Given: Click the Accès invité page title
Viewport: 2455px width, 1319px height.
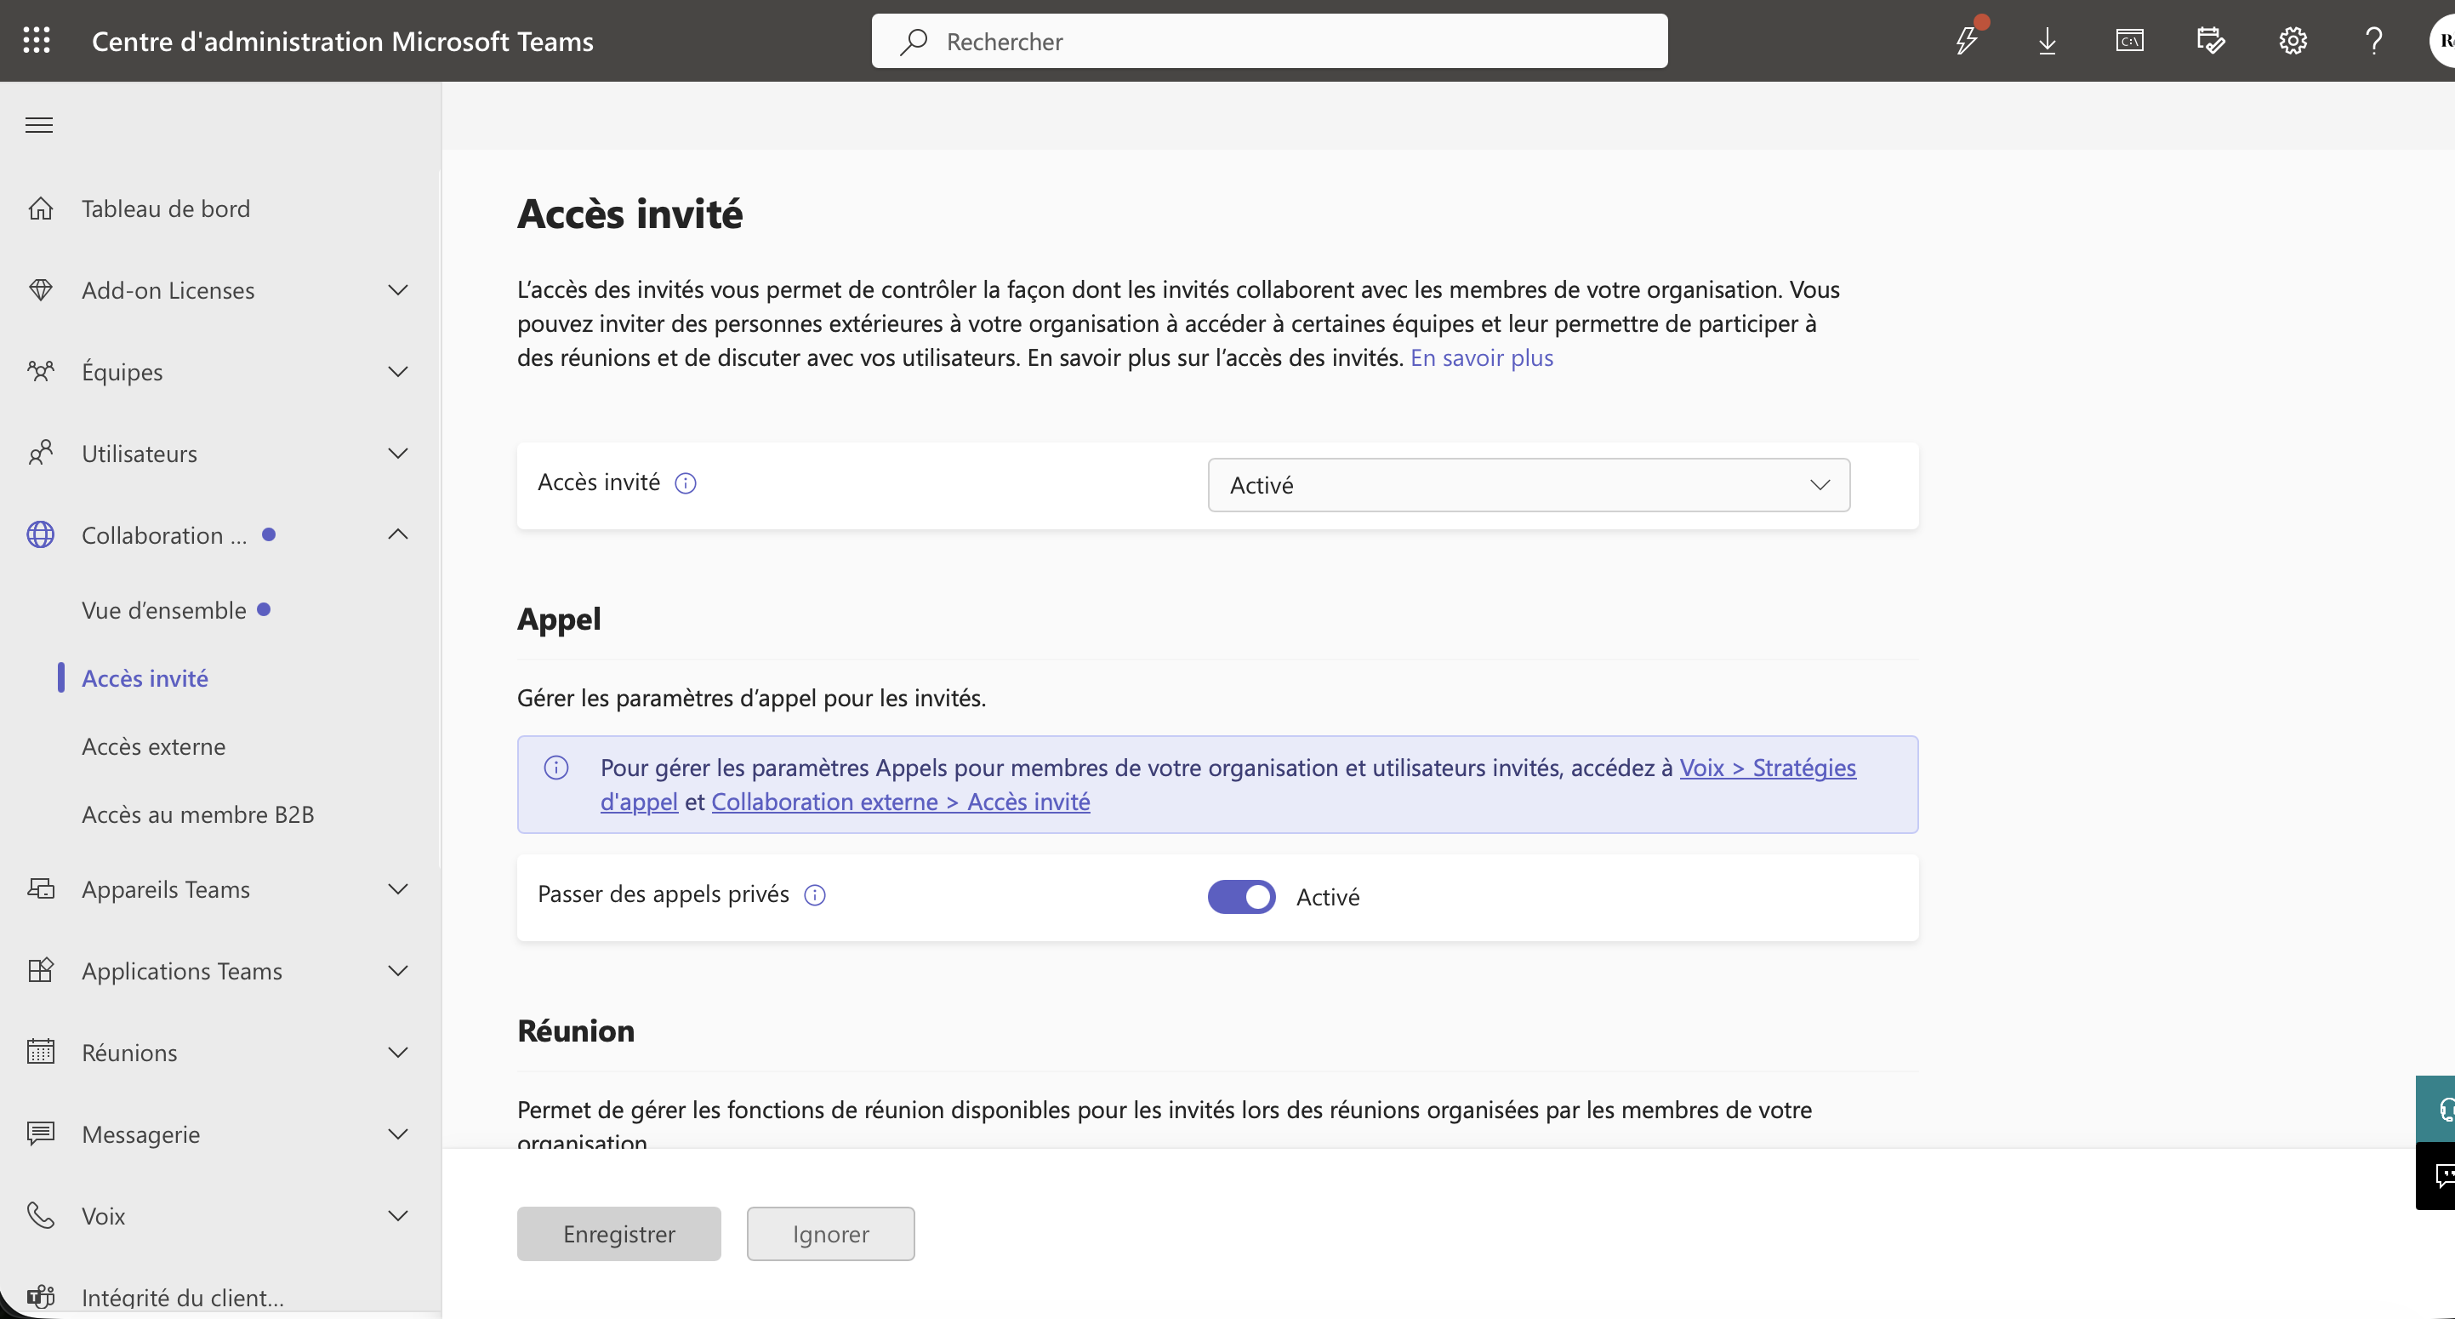Looking at the screenshot, I should tap(630, 214).
